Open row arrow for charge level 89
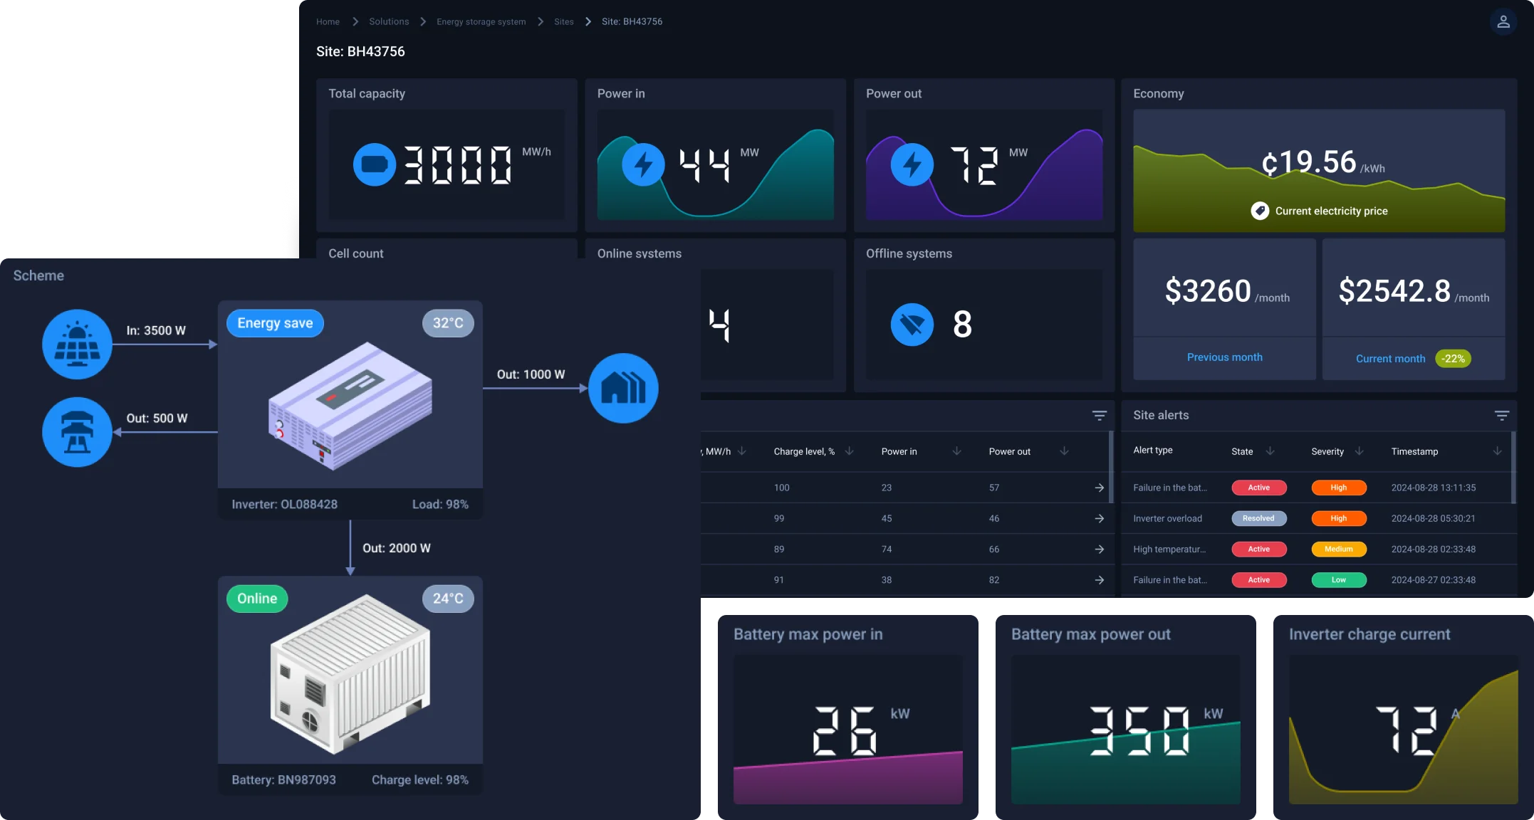 tap(1100, 549)
